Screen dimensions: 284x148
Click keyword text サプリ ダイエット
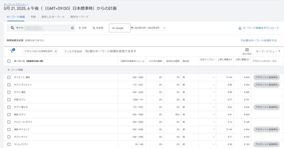click(23, 85)
